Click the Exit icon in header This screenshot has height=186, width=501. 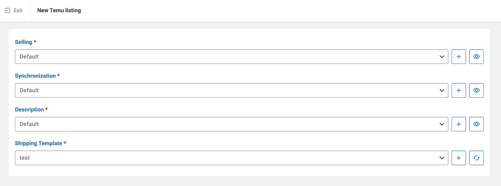pyautogui.click(x=7, y=11)
